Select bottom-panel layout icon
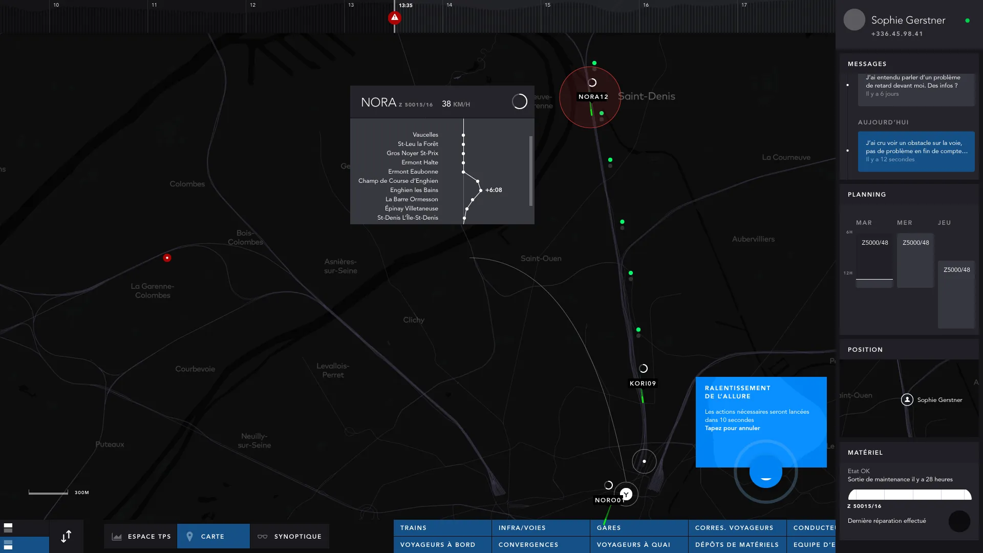This screenshot has height=553, width=983. [x=8, y=544]
